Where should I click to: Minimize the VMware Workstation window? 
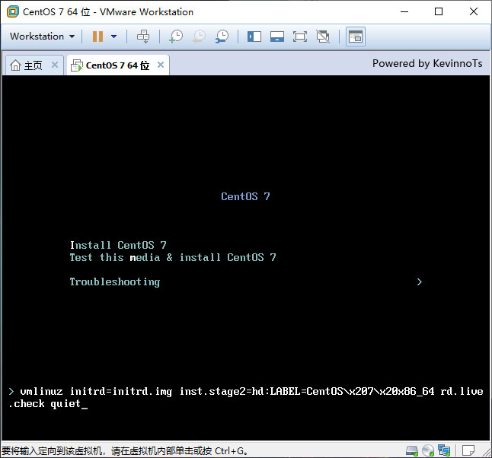[x=404, y=11]
